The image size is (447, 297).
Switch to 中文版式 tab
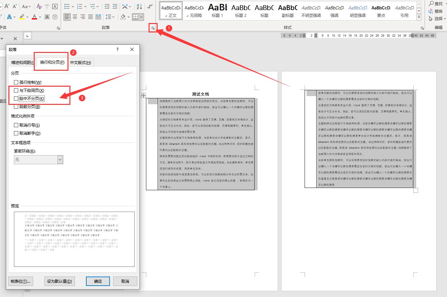pyautogui.click(x=80, y=63)
